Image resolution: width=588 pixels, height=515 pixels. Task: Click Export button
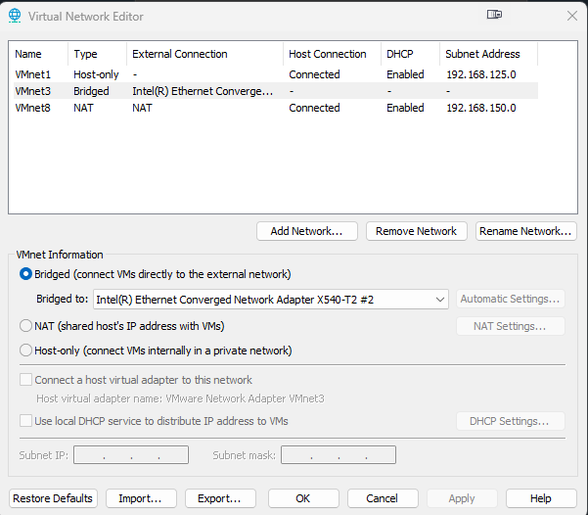[220, 498]
